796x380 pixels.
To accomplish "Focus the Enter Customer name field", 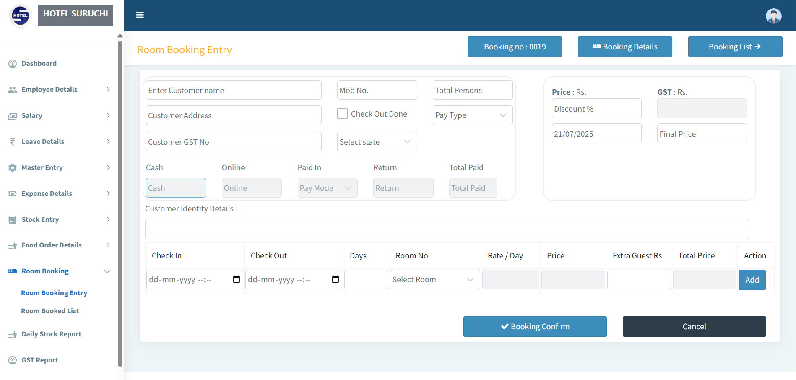I will pos(234,90).
